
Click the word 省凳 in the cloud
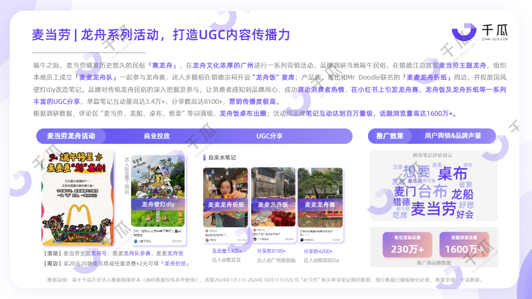click(x=466, y=185)
